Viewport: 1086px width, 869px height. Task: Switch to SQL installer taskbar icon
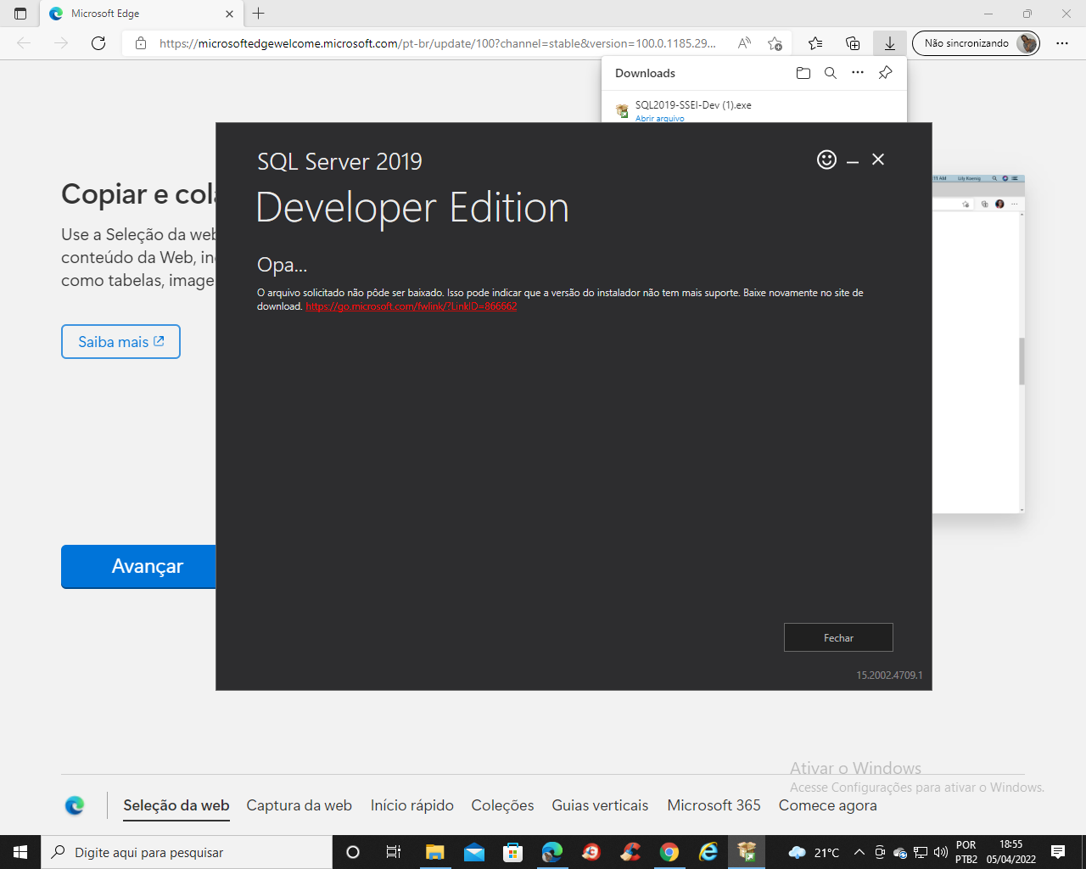point(747,852)
